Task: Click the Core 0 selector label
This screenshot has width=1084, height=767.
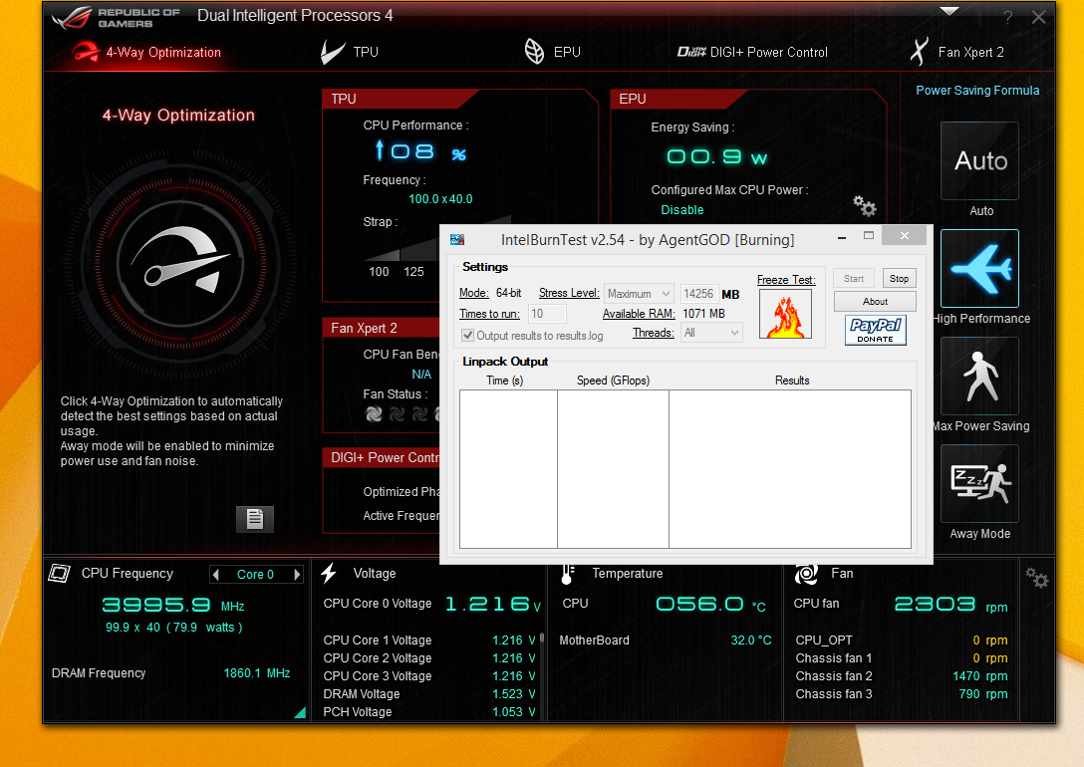Action: [255, 574]
